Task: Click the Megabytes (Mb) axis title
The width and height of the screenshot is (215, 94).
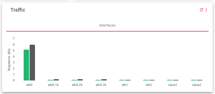Action: pyautogui.click(x=9, y=59)
